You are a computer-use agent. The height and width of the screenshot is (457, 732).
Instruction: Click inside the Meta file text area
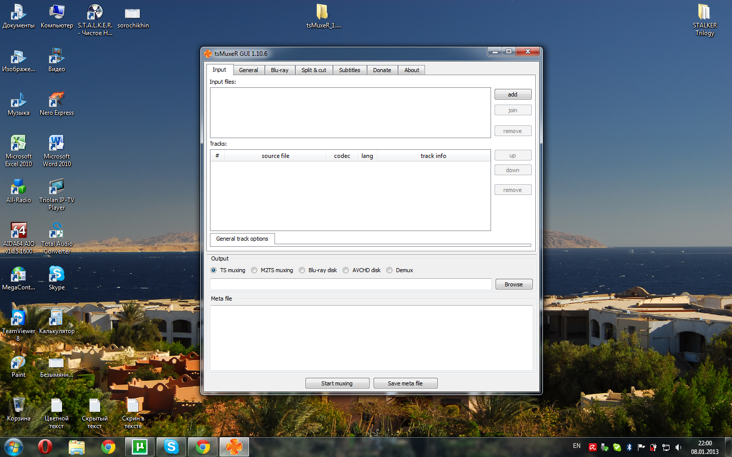[372, 338]
